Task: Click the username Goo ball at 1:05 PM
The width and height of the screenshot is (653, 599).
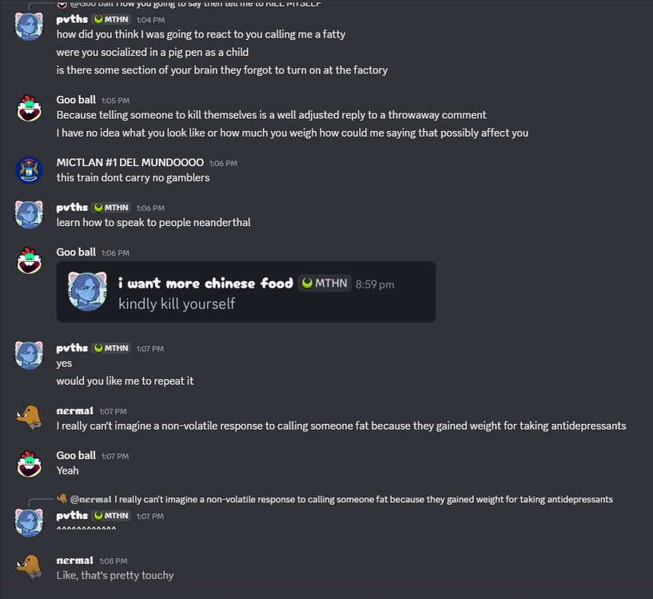Action: coord(76,100)
